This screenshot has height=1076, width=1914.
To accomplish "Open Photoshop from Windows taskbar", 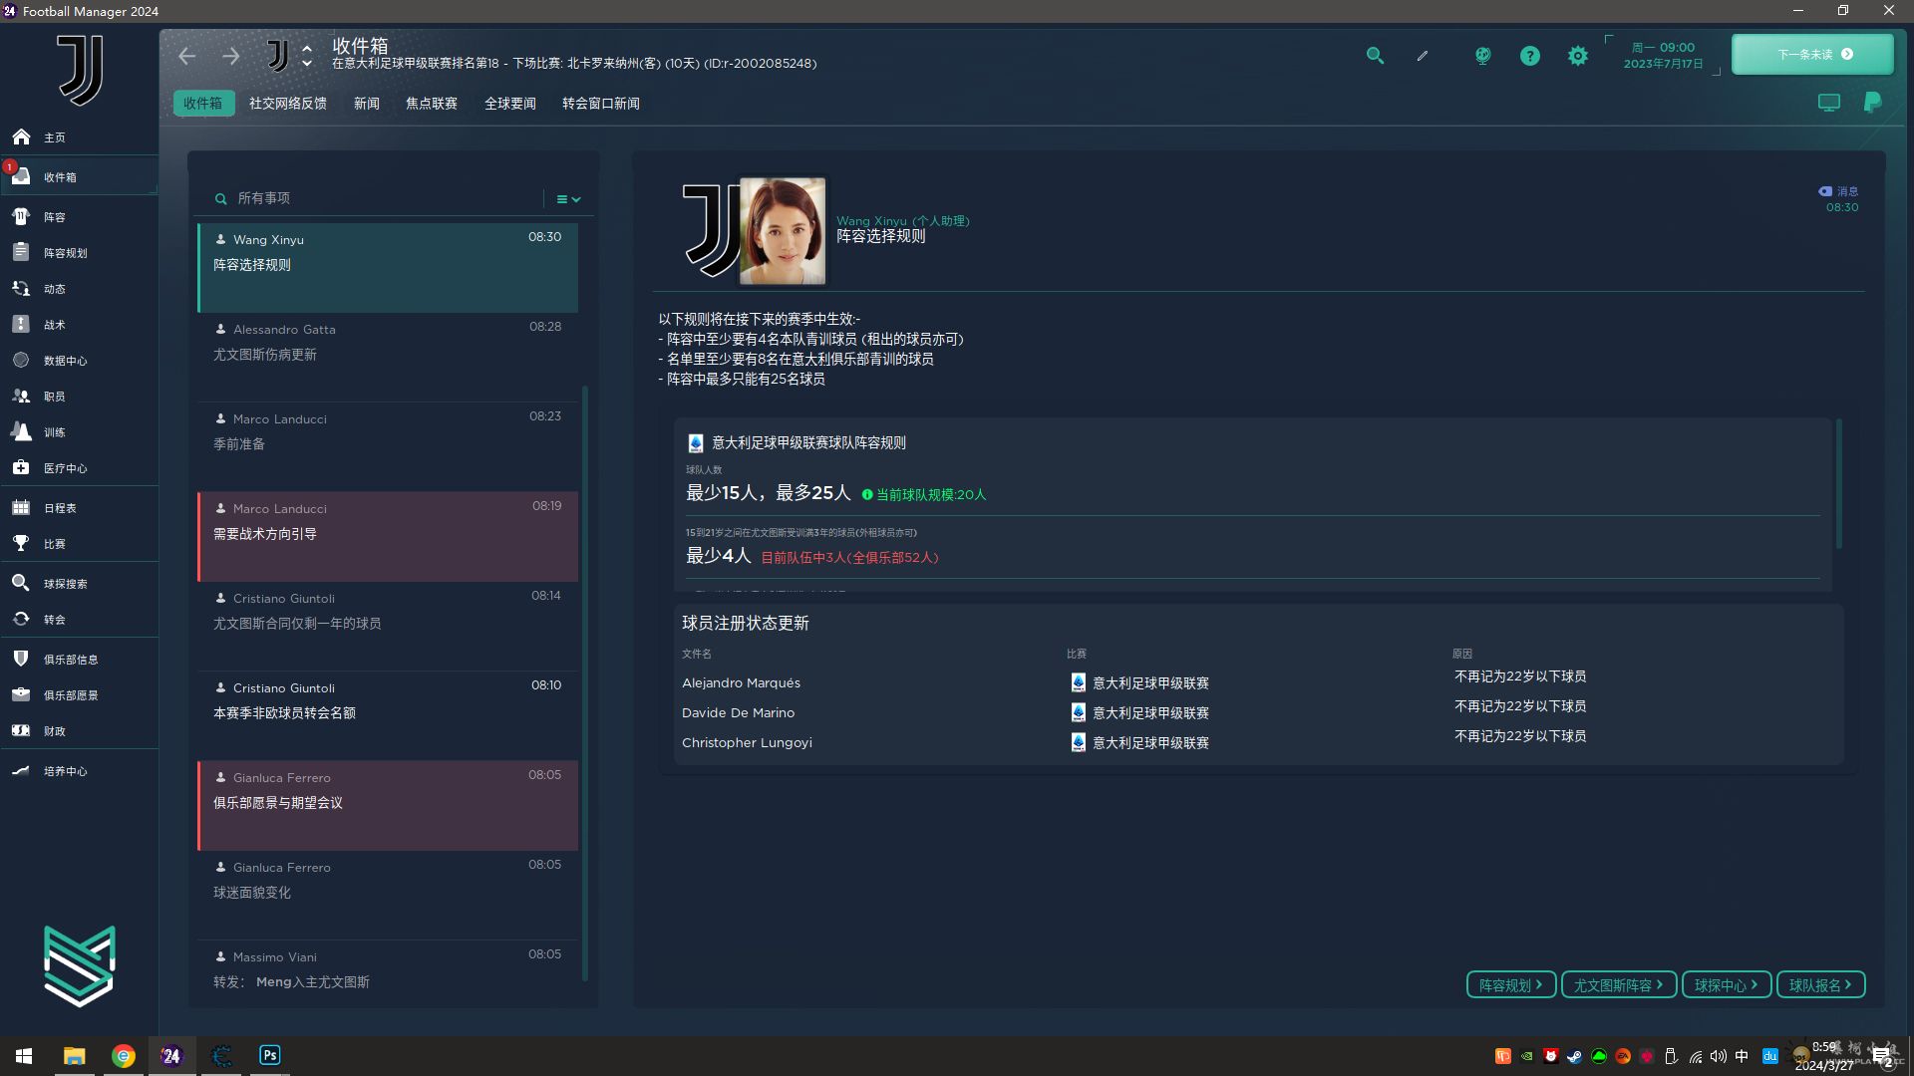I will [270, 1055].
